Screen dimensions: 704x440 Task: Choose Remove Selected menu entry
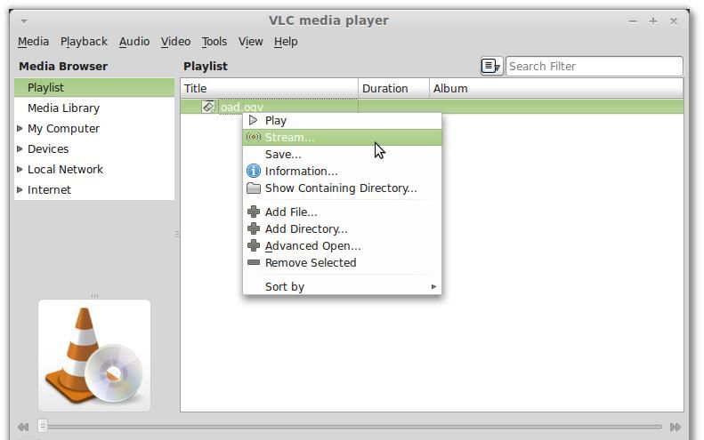342,262
